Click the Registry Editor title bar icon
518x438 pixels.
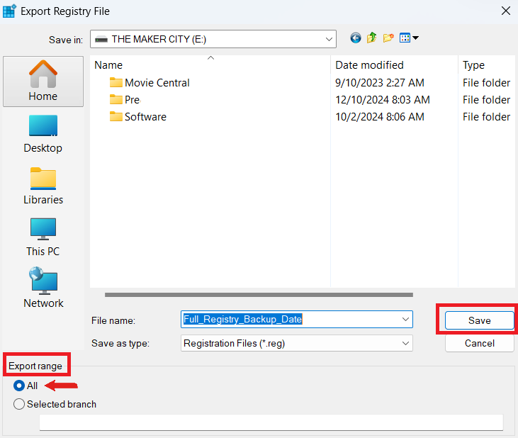coord(9,11)
